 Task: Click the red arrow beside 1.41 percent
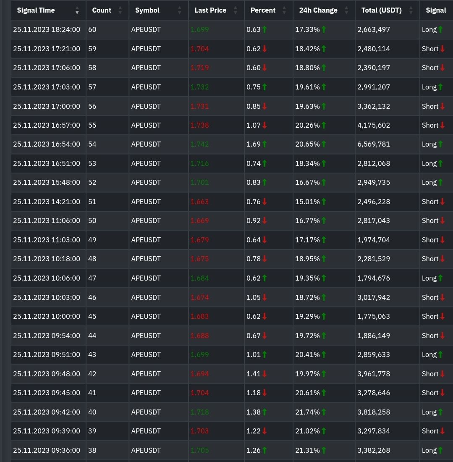[x=264, y=374]
